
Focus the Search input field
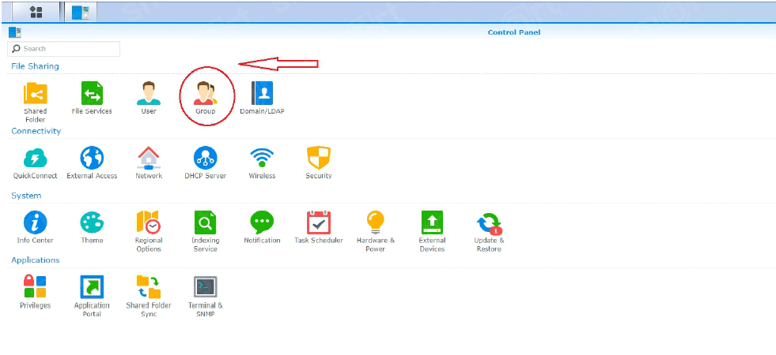[63, 49]
